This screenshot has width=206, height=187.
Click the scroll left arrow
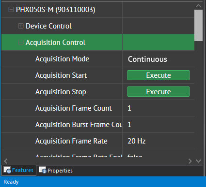(x=6, y=161)
